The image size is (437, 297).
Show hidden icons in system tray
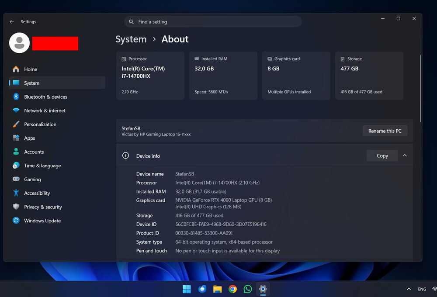coord(409,289)
